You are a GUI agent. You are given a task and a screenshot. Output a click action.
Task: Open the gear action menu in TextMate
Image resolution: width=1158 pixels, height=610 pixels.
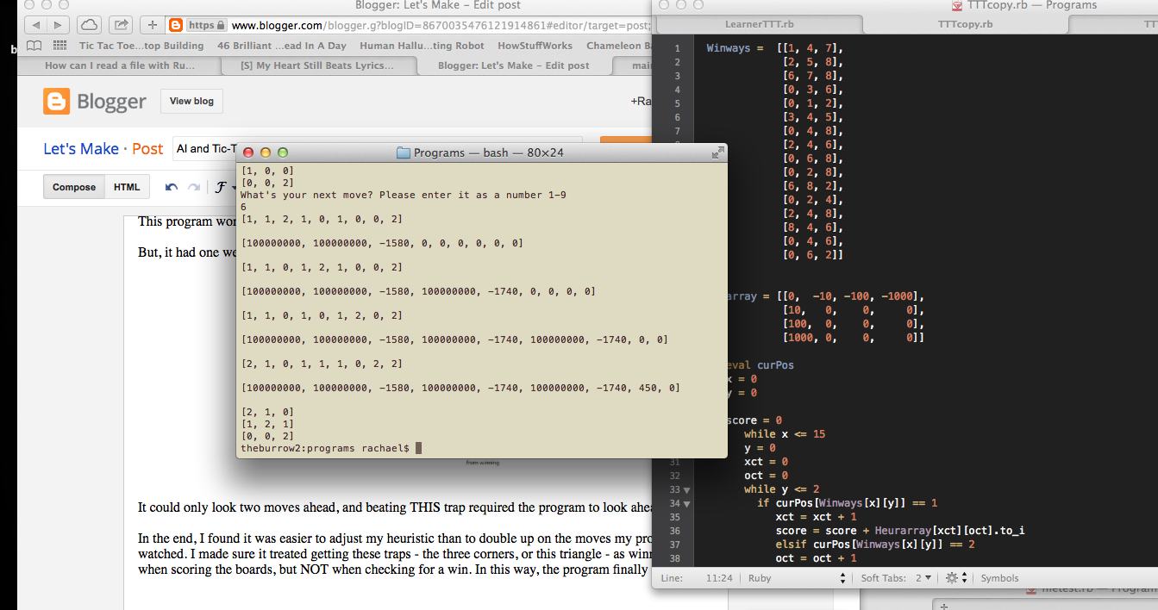click(955, 578)
